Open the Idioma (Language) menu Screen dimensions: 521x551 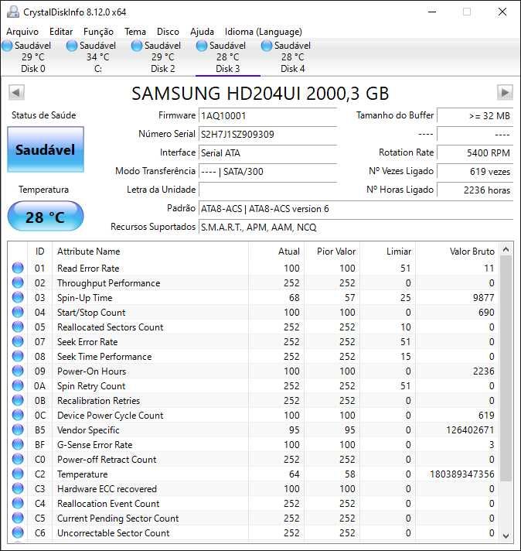coord(264,32)
